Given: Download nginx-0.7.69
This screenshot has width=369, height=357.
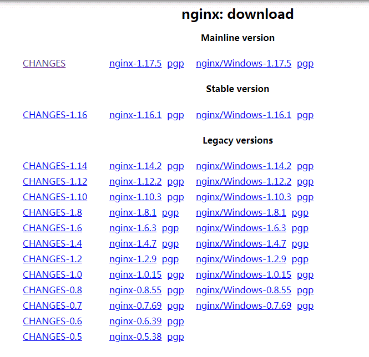Looking at the screenshot, I should (x=135, y=306).
